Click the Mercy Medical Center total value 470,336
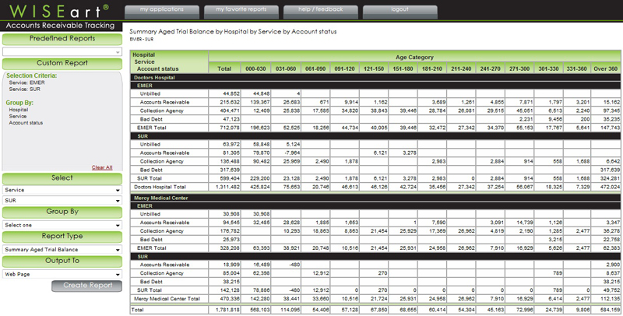The height and width of the screenshot is (316, 623). click(x=230, y=299)
